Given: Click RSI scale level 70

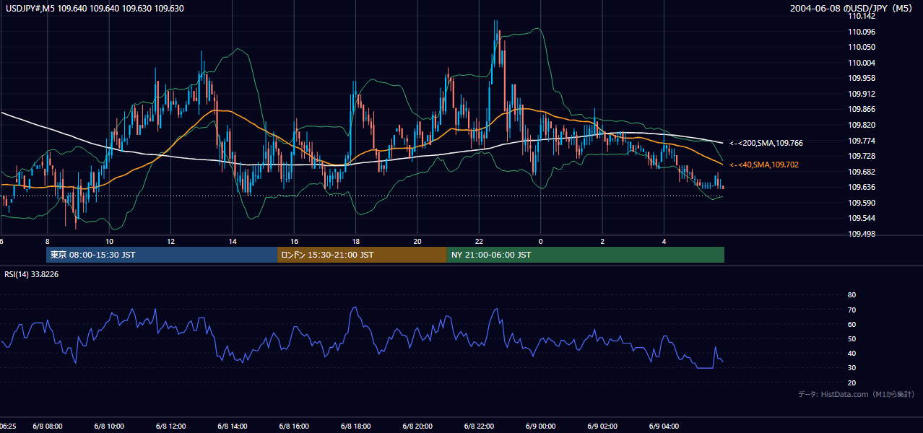Looking at the screenshot, I should click(851, 310).
